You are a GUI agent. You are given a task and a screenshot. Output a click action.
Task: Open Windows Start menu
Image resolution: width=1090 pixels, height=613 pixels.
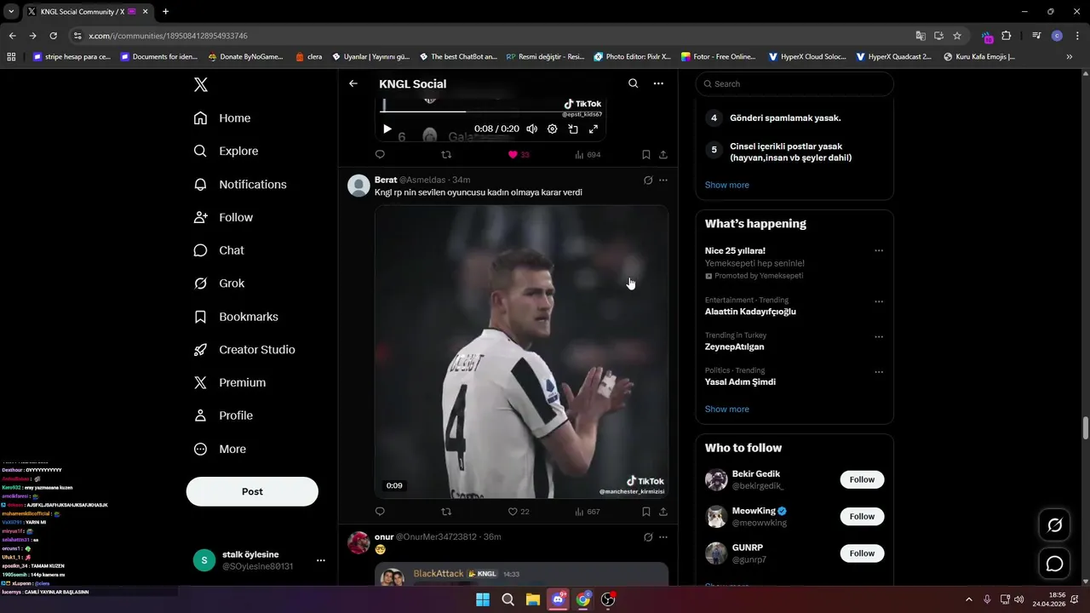coord(483,599)
